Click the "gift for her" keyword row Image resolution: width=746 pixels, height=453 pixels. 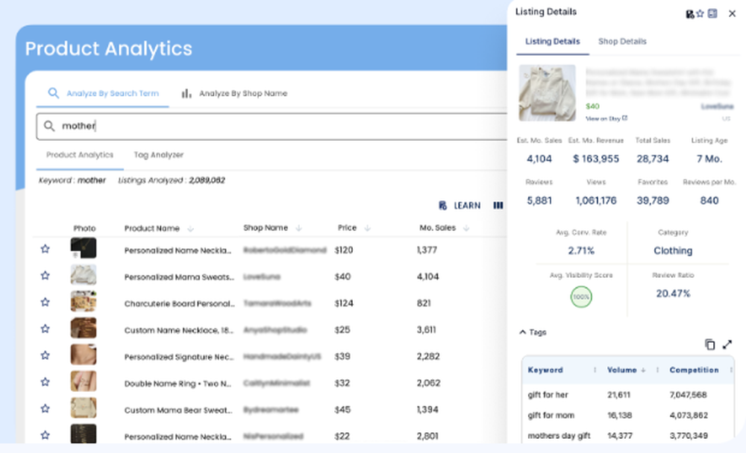pyautogui.click(x=628, y=395)
